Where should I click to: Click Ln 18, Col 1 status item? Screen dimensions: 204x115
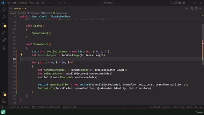click(155, 107)
